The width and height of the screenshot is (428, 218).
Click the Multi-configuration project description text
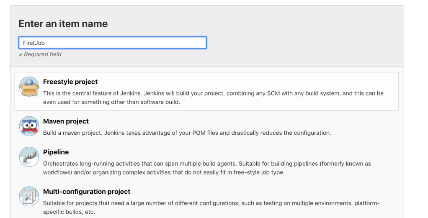(211, 207)
